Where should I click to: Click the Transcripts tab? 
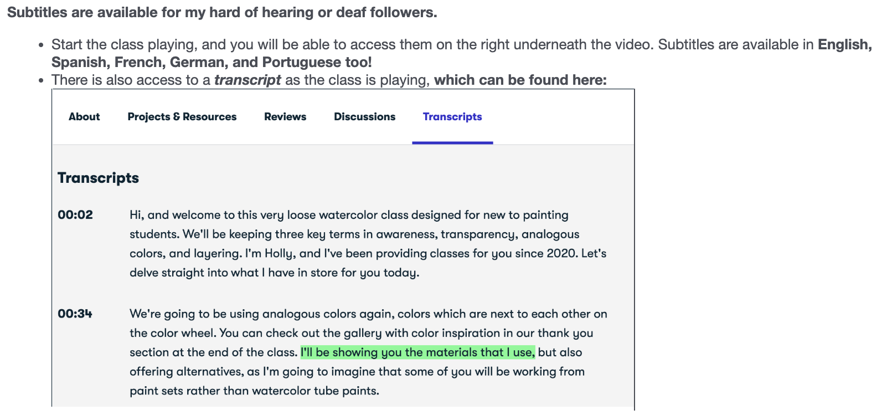452,117
